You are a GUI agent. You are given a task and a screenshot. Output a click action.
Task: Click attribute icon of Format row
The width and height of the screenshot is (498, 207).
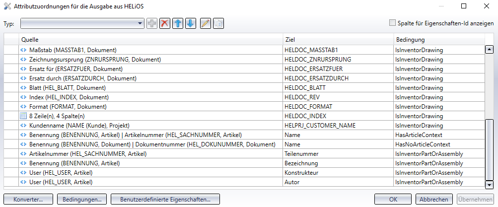[x=23, y=107]
